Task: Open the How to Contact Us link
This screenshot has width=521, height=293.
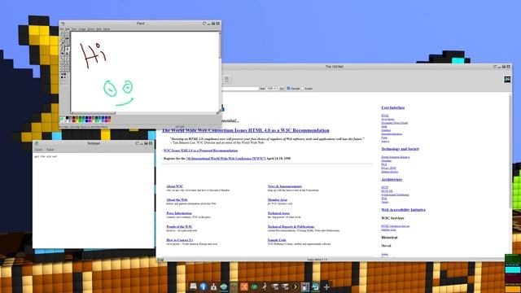Action: pyautogui.click(x=180, y=240)
